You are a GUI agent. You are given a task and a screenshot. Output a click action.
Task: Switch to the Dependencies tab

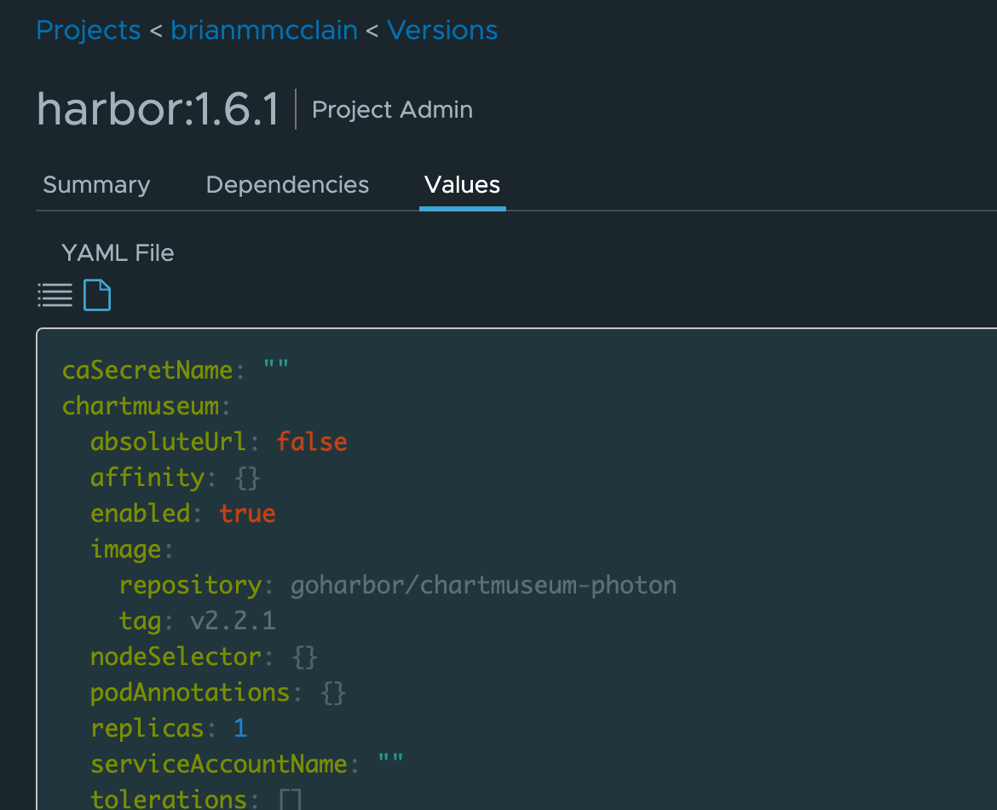pos(287,185)
